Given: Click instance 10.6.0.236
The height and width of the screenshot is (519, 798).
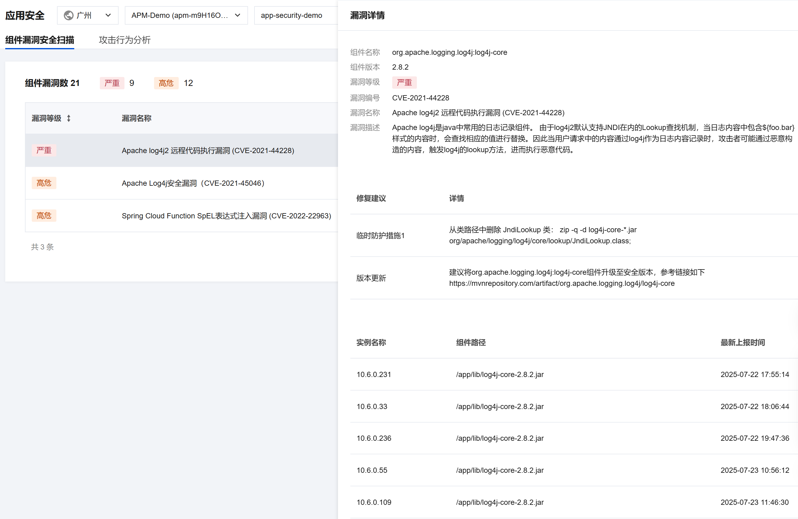Looking at the screenshot, I should 374,438.
